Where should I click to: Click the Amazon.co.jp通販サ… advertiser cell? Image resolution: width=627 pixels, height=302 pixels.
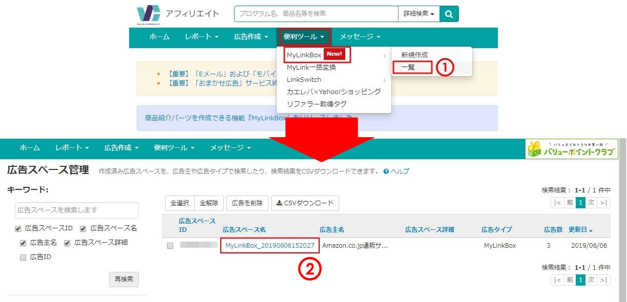pyautogui.click(x=354, y=246)
